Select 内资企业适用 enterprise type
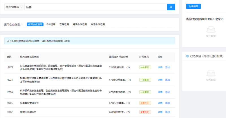226x118 pixels. (x=35, y=24)
